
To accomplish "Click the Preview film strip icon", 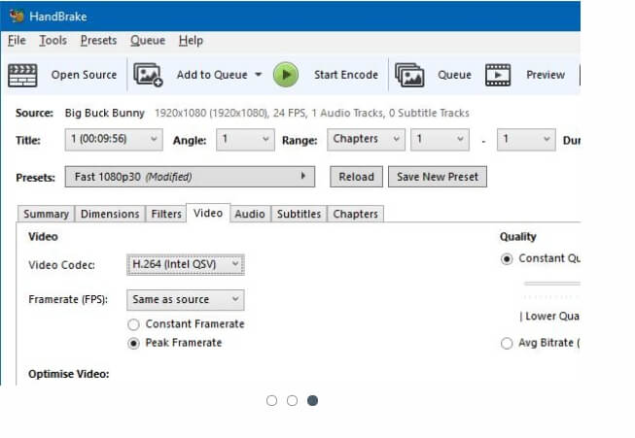I will 498,75.
